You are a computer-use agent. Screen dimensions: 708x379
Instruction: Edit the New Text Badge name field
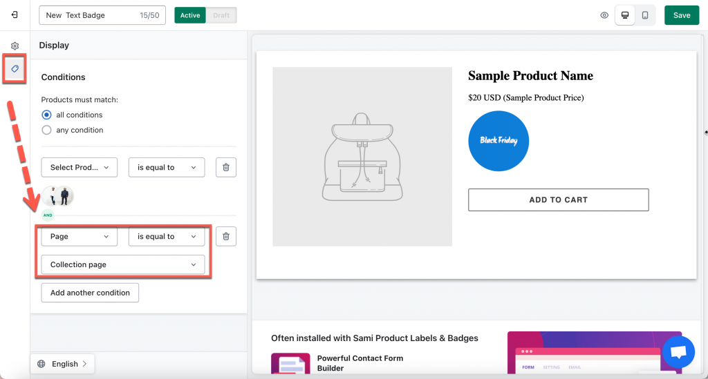coord(102,15)
